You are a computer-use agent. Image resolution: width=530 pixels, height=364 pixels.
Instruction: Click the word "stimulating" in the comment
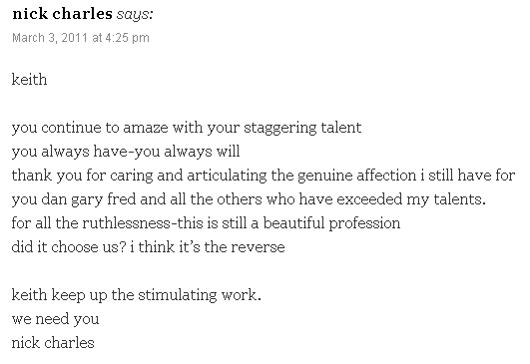178,295
